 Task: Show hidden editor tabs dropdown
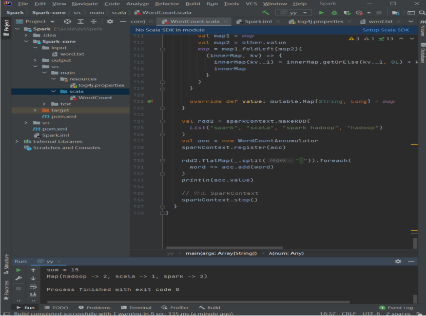tap(411, 22)
